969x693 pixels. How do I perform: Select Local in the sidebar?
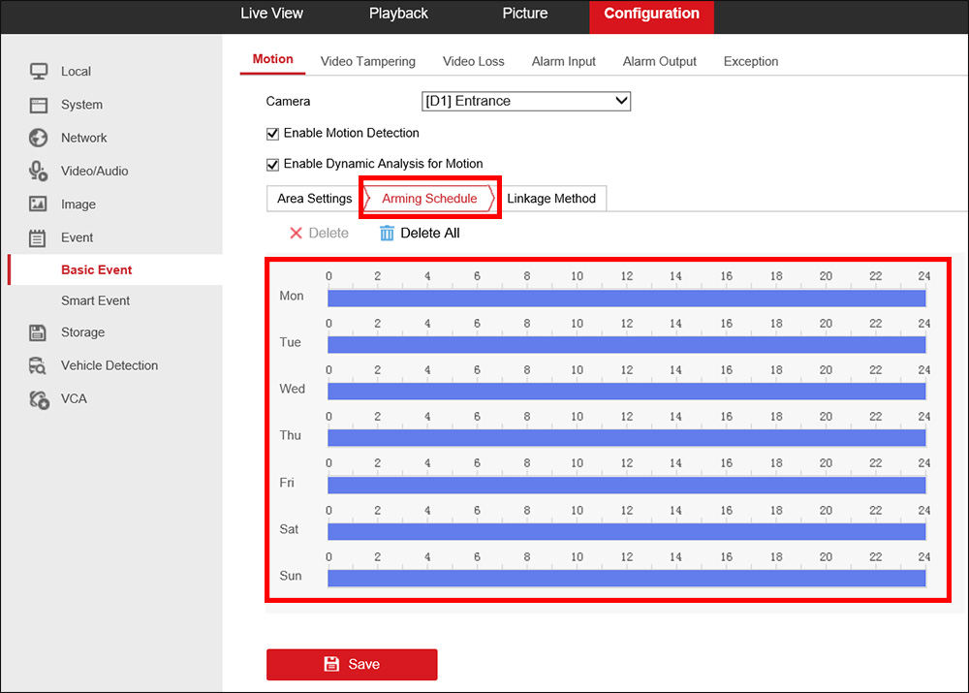[x=76, y=71]
